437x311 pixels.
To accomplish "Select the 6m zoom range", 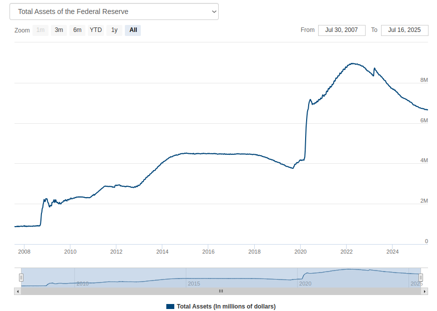I will pos(77,30).
